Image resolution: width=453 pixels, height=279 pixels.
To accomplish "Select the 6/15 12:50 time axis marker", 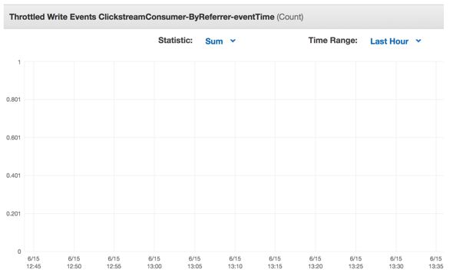I will click(74, 262).
